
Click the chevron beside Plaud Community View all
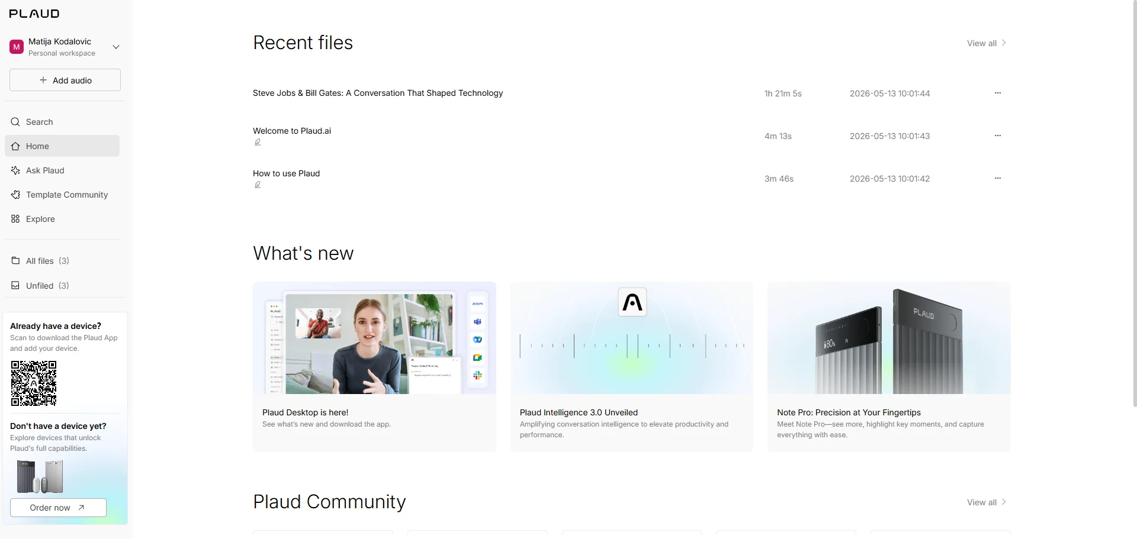1004,502
